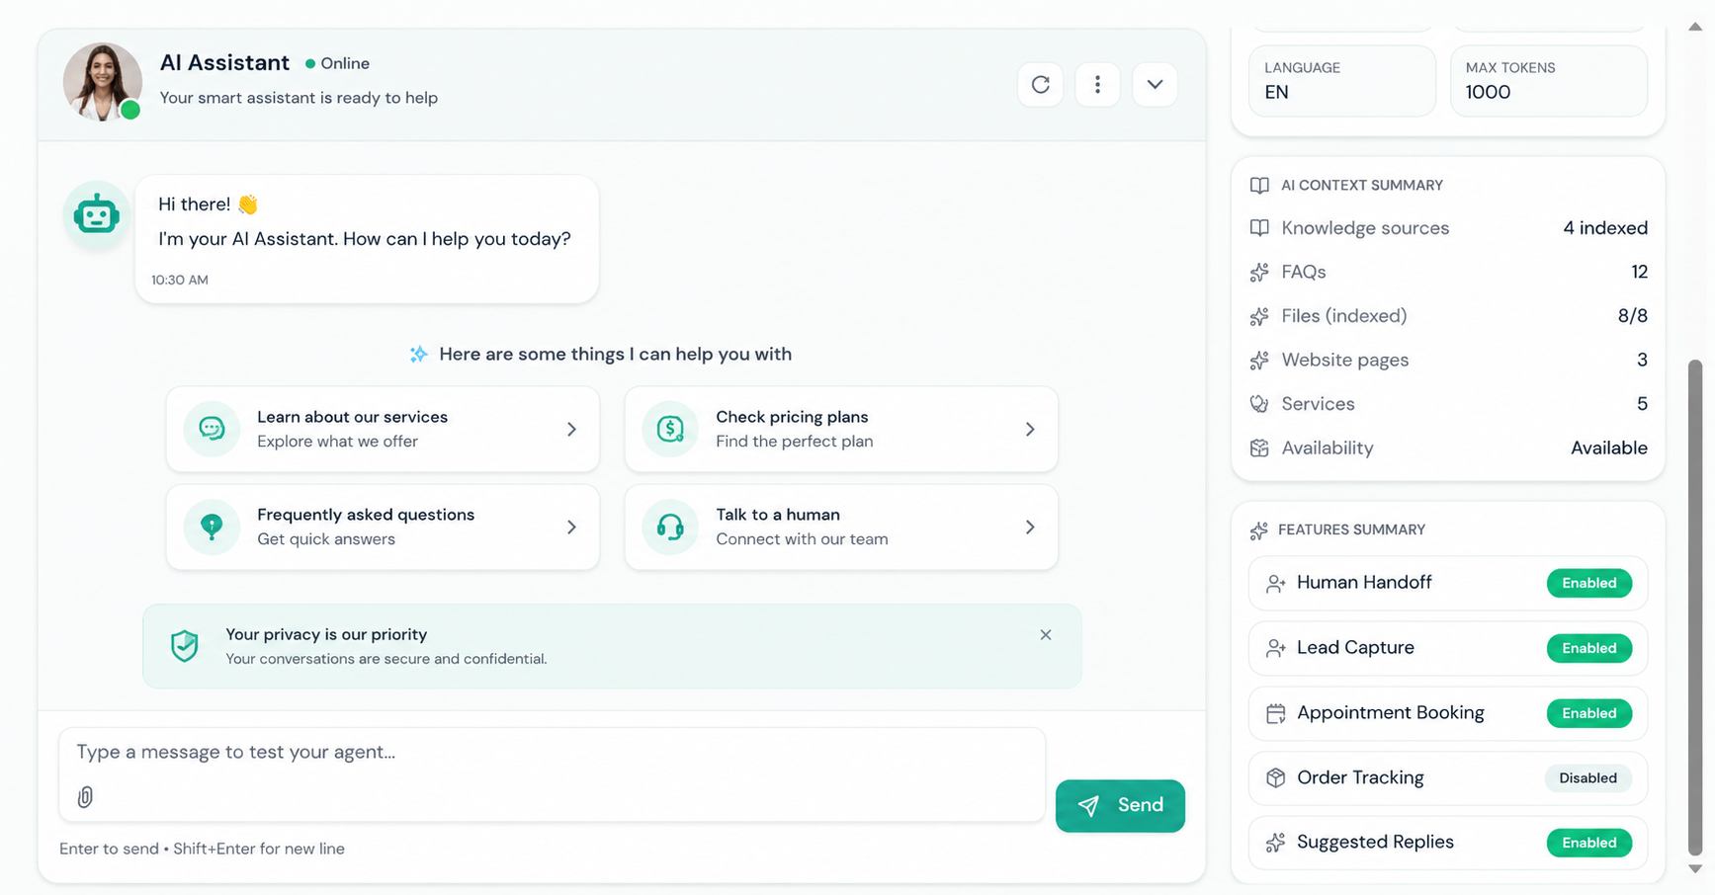1715x895 pixels.
Task: Click the scrollbar down arrow
Action: (x=1695, y=869)
